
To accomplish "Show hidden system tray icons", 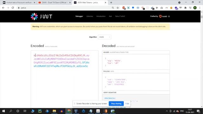I will point(167,111).
